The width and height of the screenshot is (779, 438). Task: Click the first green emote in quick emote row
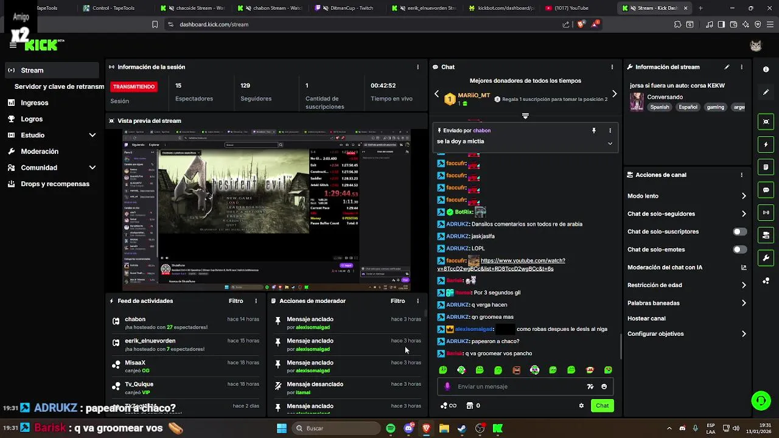pos(443,370)
